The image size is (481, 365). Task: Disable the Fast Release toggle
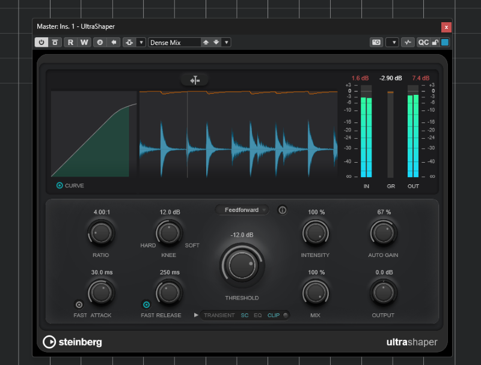146,304
